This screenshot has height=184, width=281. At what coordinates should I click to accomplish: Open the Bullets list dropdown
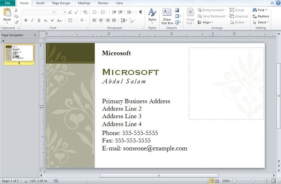(95, 12)
